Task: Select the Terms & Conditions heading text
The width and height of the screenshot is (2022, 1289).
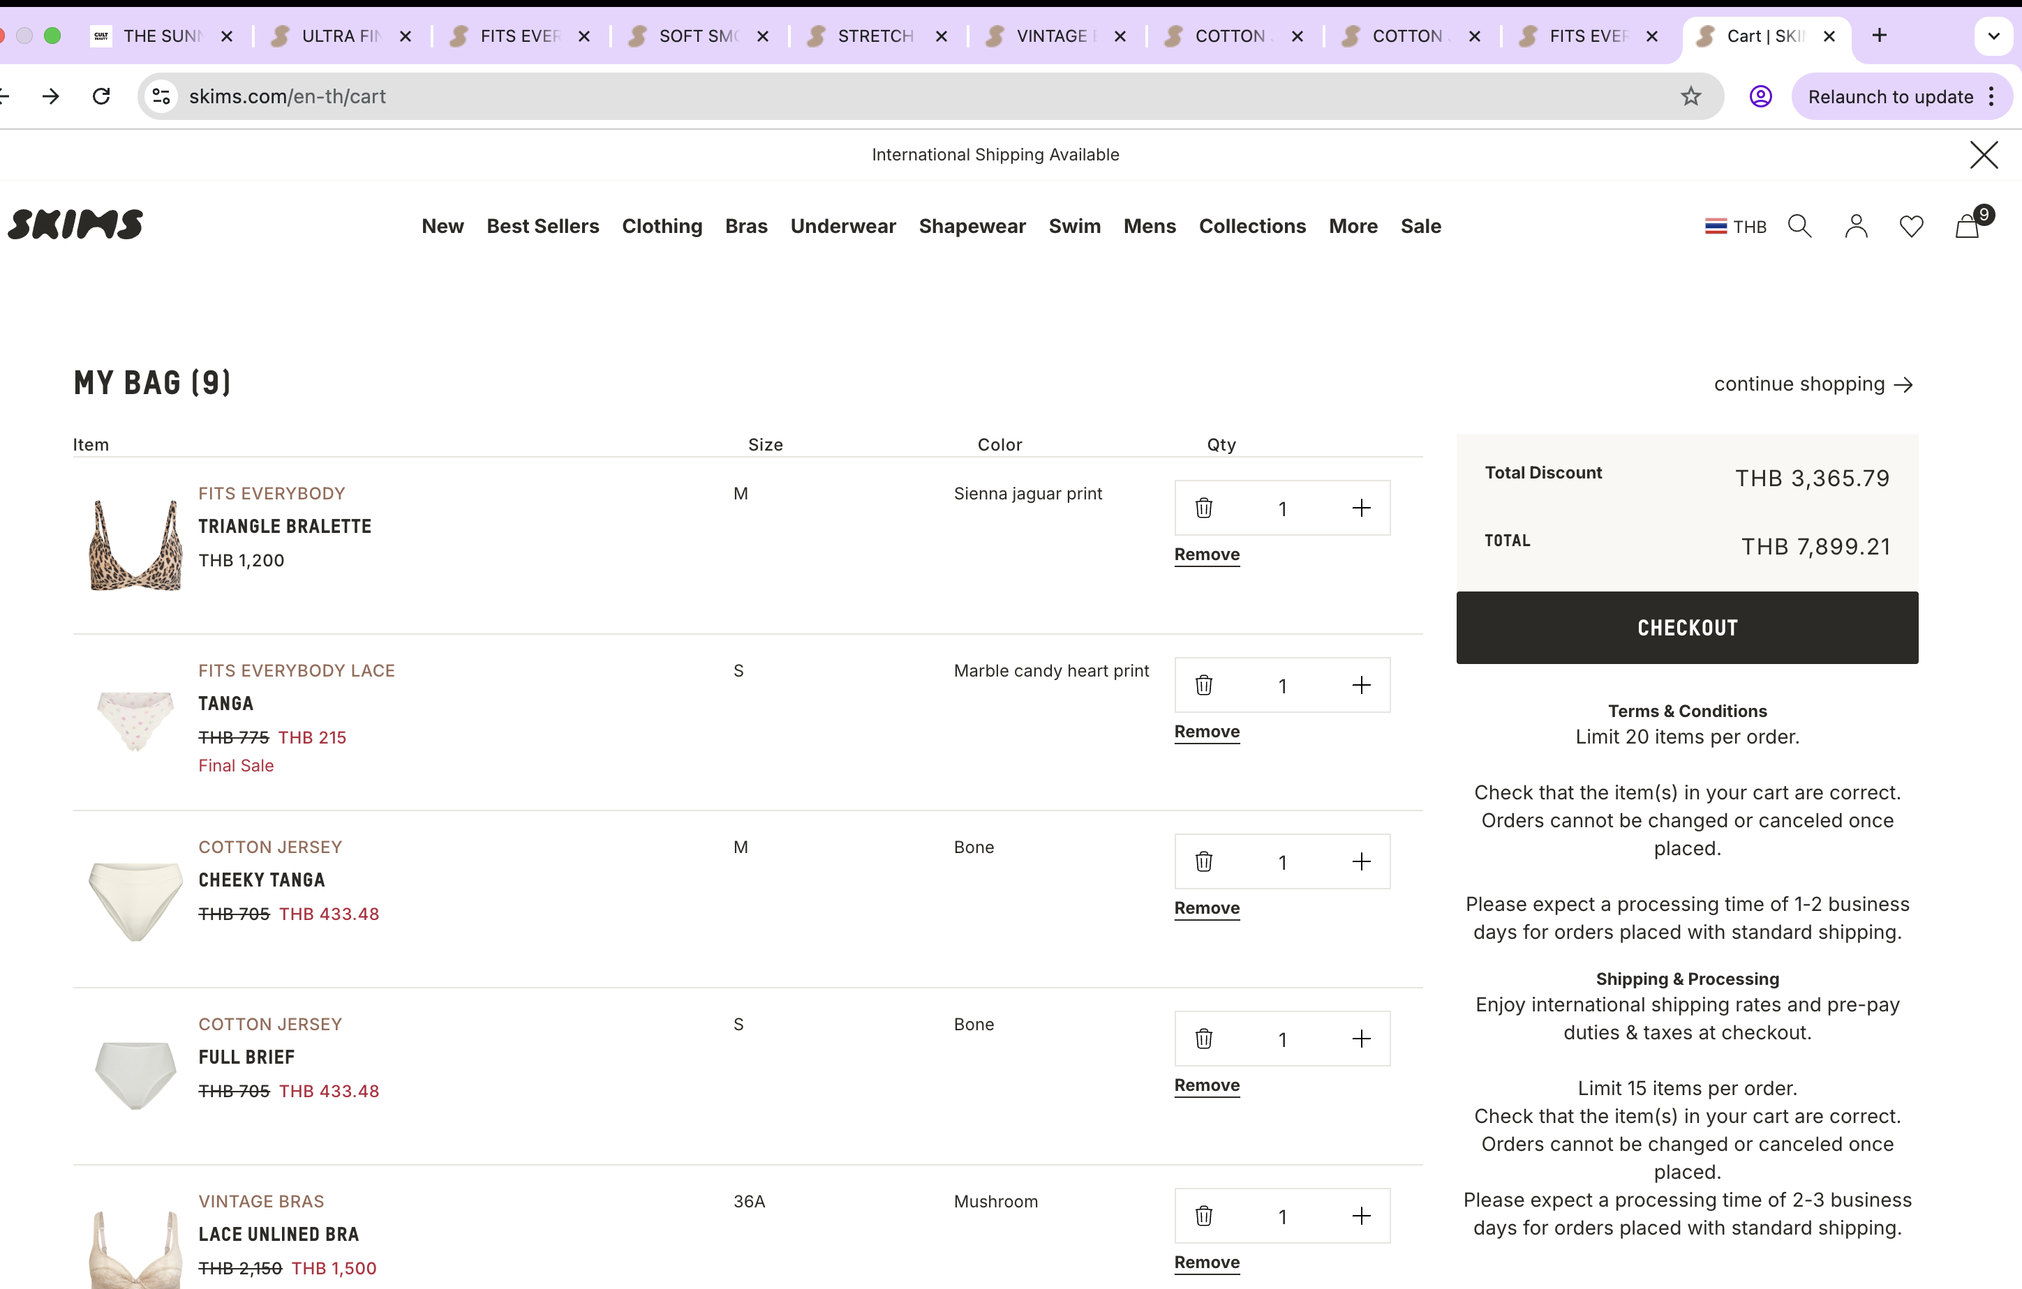Action: (x=1687, y=711)
